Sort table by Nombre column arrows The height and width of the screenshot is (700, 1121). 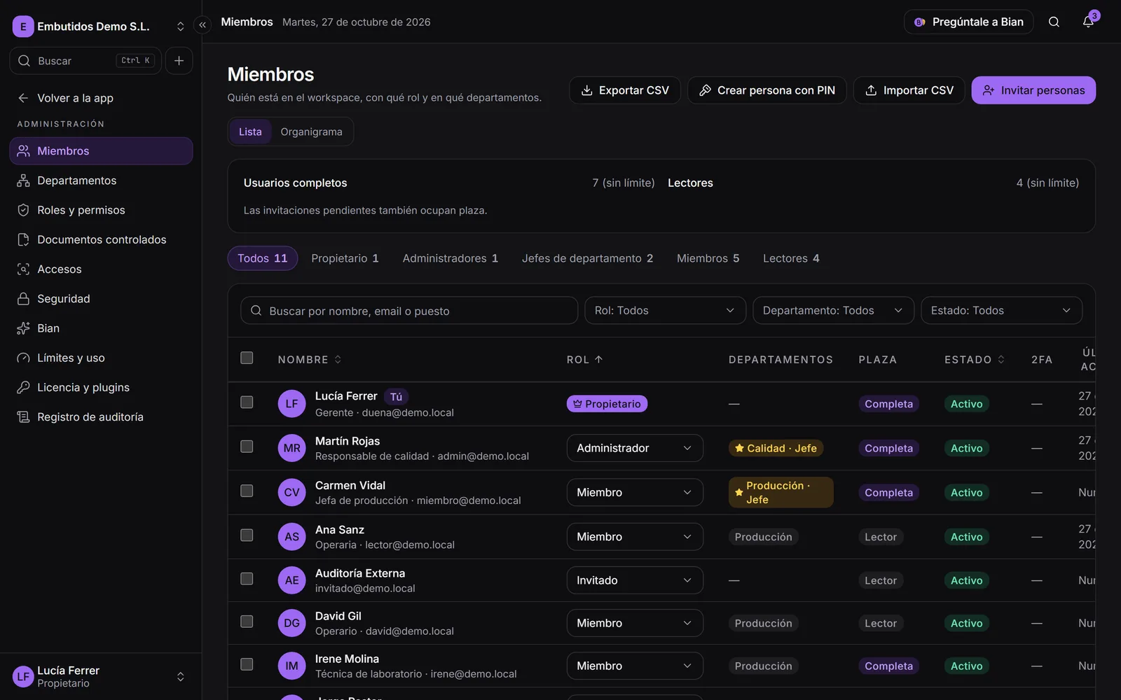(338, 359)
